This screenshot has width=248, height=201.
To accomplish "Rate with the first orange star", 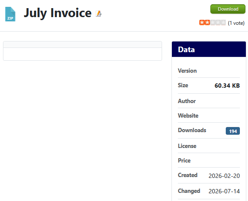I will pos(202,23).
